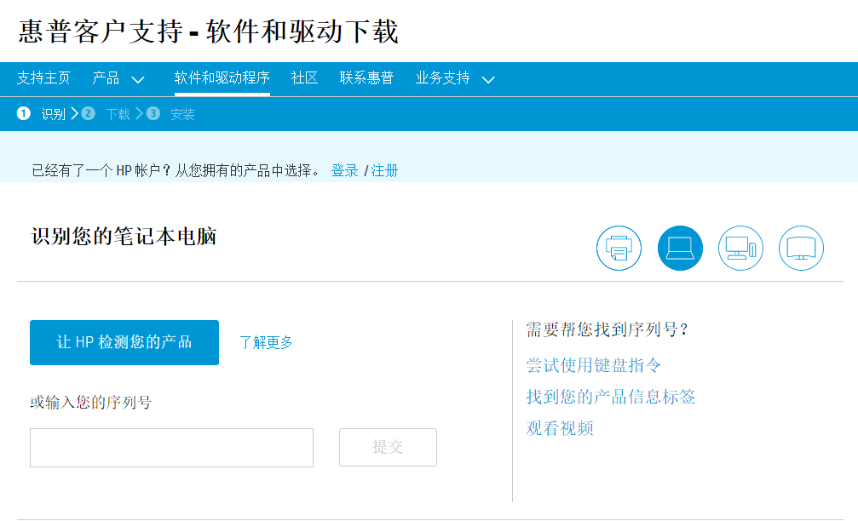
Task: Go to the 社区 menu item
Action: 304,78
